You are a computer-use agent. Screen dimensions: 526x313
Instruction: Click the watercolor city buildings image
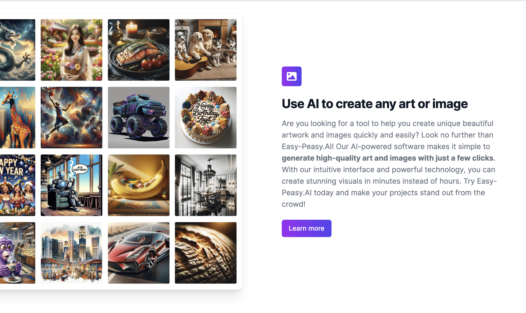71,253
